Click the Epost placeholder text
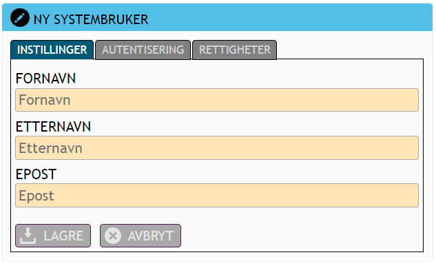Screen dimensions: 436x266 click(x=37, y=196)
